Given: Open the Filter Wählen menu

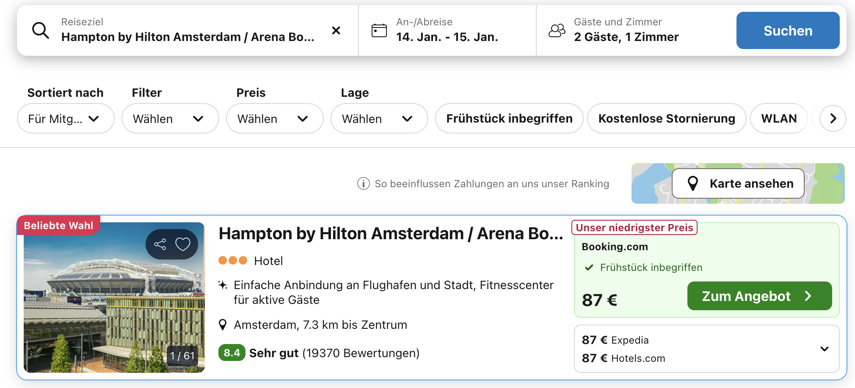Looking at the screenshot, I should pos(170,118).
